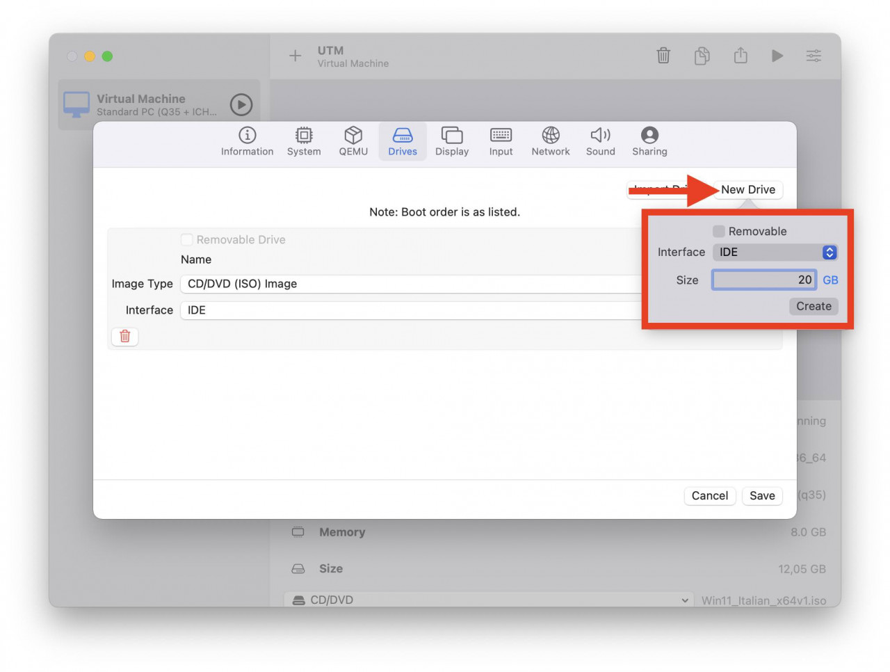Click the Memory row in the VM details
Image resolution: width=890 pixels, height=672 pixels.
(558, 532)
